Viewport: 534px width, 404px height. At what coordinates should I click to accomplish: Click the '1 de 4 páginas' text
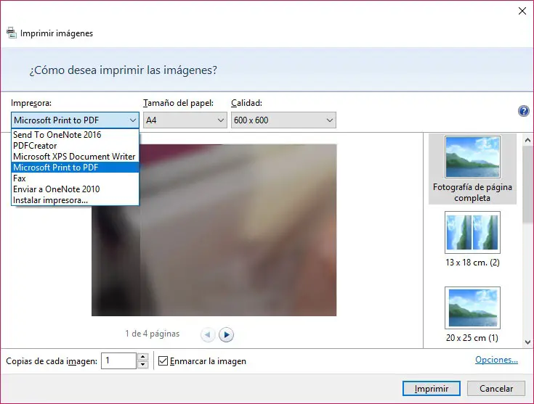(x=153, y=334)
